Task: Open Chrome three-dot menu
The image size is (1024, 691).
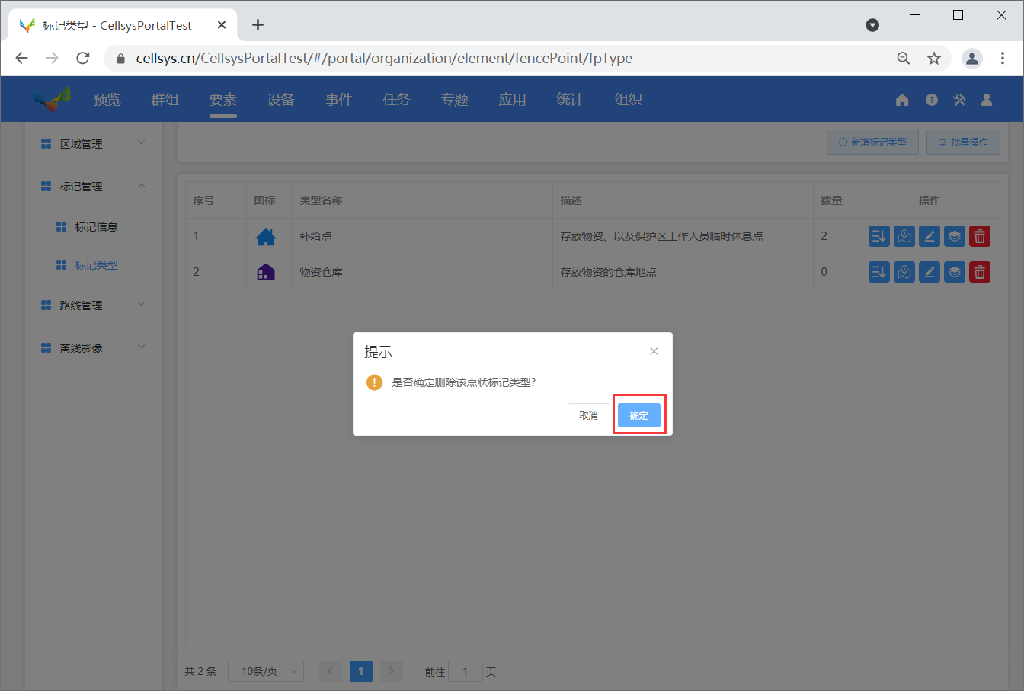Action: tap(1003, 58)
